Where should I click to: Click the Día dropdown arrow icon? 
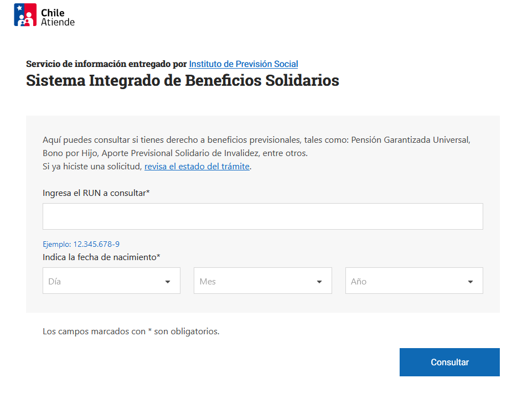coord(168,282)
